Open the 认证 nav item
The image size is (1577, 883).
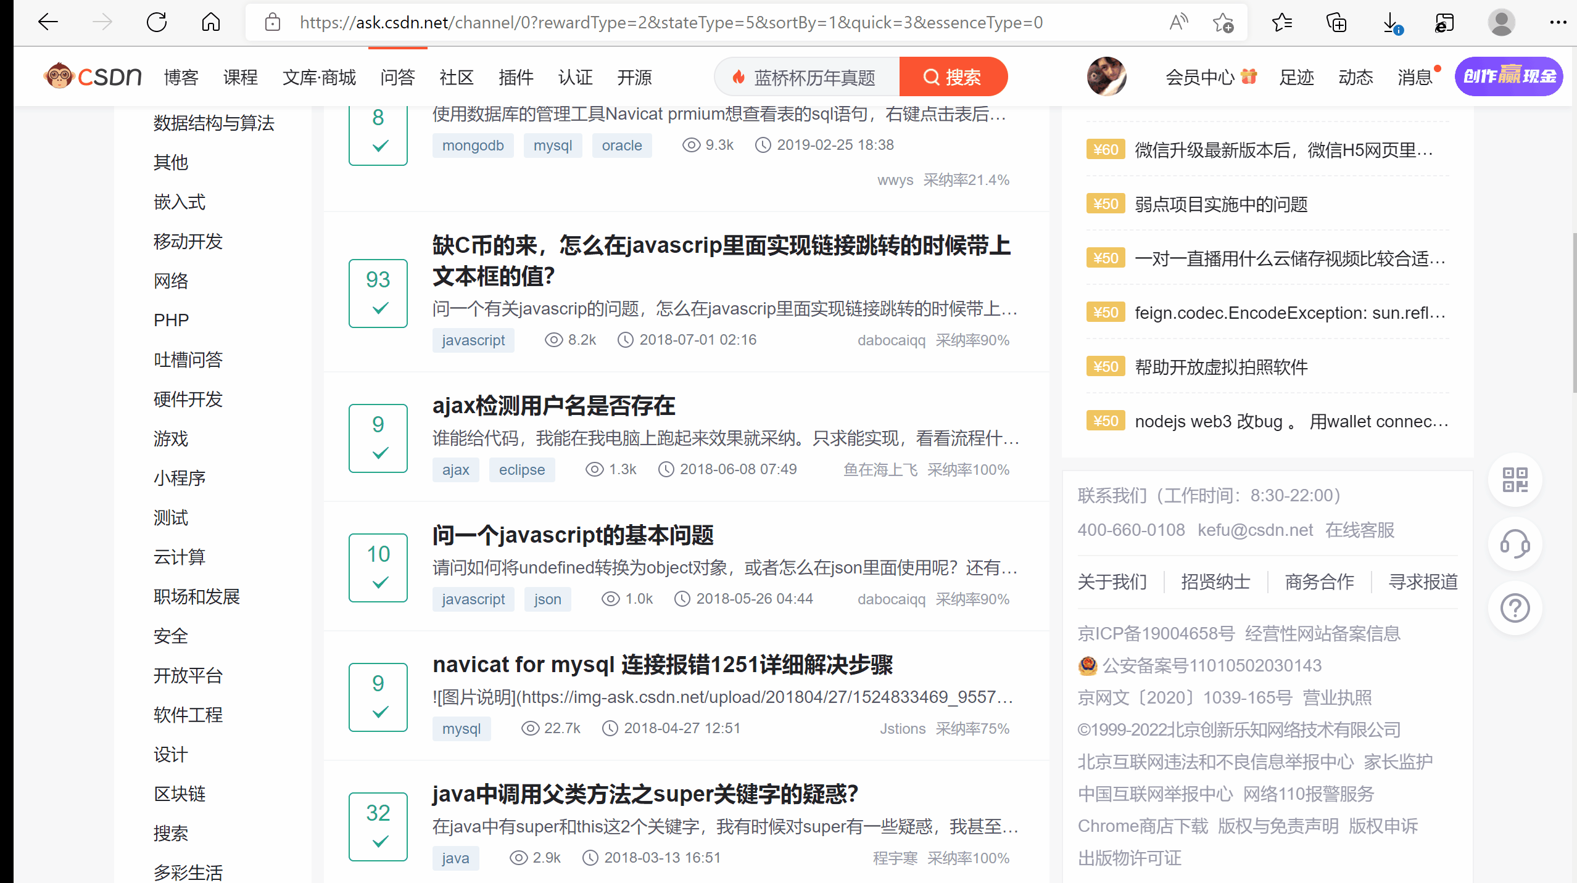click(x=575, y=77)
